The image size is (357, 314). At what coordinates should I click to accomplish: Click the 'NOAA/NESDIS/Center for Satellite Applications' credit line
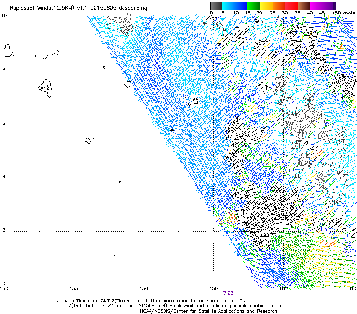pos(208,311)
